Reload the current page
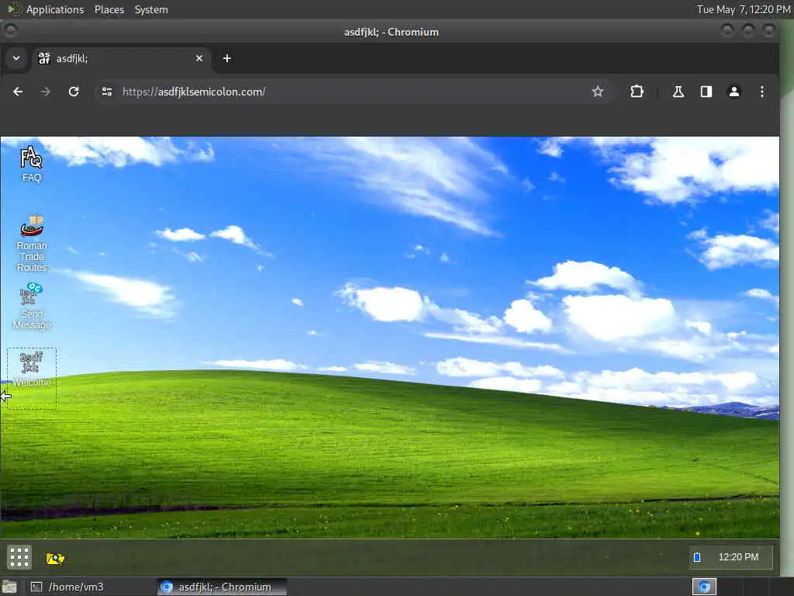794x596 pixels. (74, 92)
